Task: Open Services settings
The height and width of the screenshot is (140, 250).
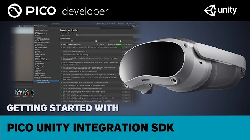Action: click(38, 62)
